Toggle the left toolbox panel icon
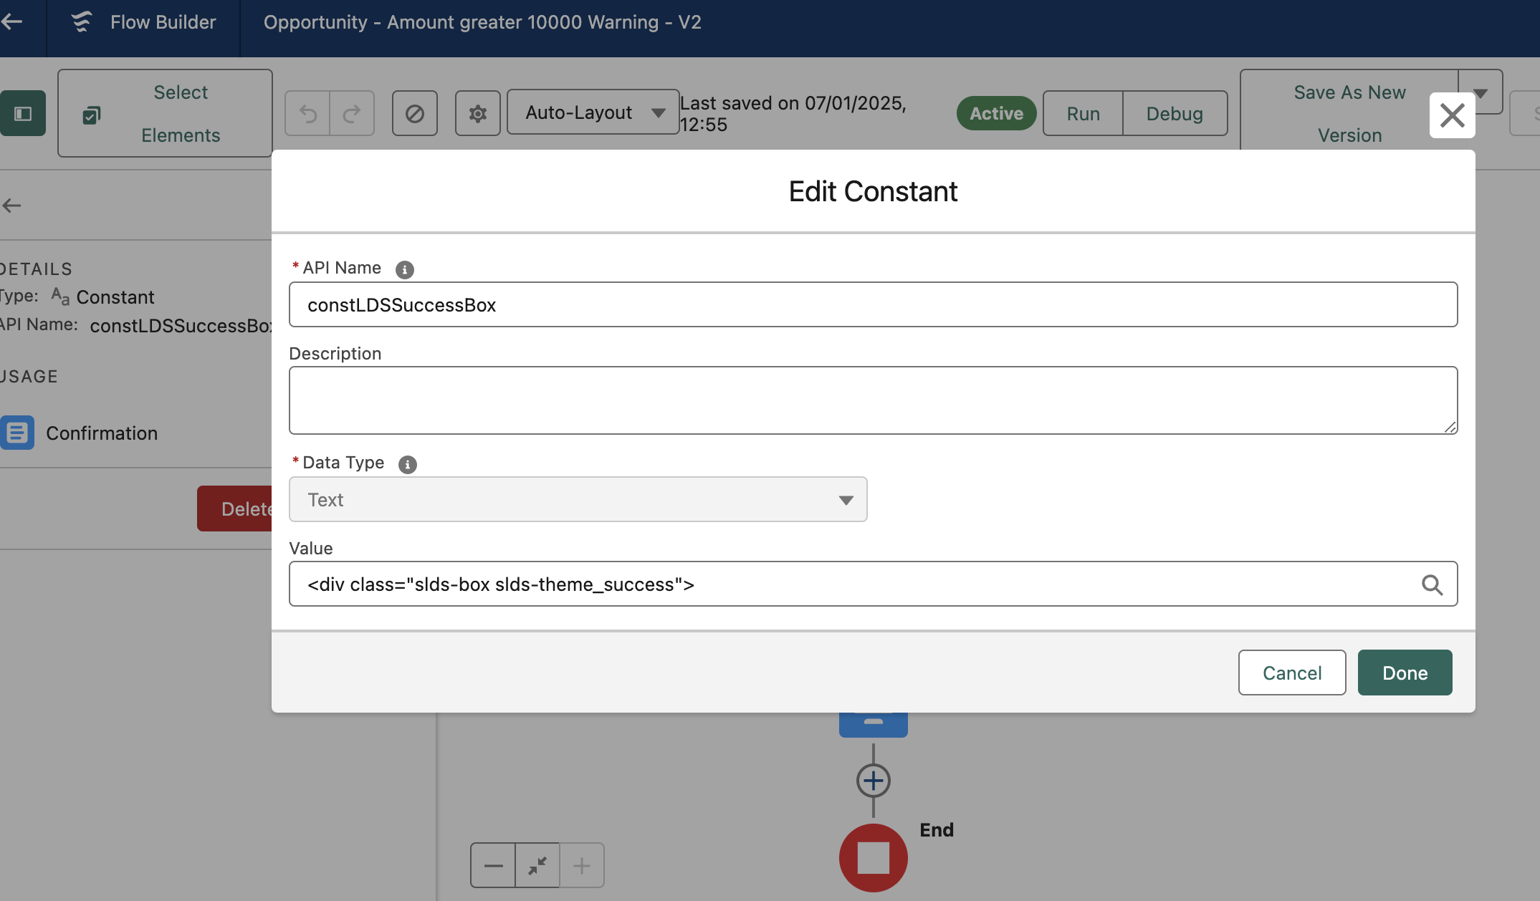This screenshot has width=1540, height=901. pyautogui.click(x=23, y=113)
